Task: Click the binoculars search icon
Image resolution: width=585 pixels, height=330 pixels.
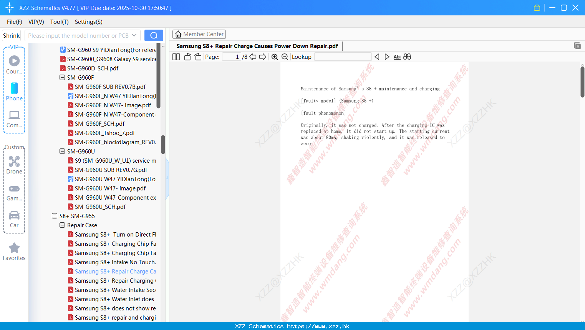Action: click(x=407, y=57)
